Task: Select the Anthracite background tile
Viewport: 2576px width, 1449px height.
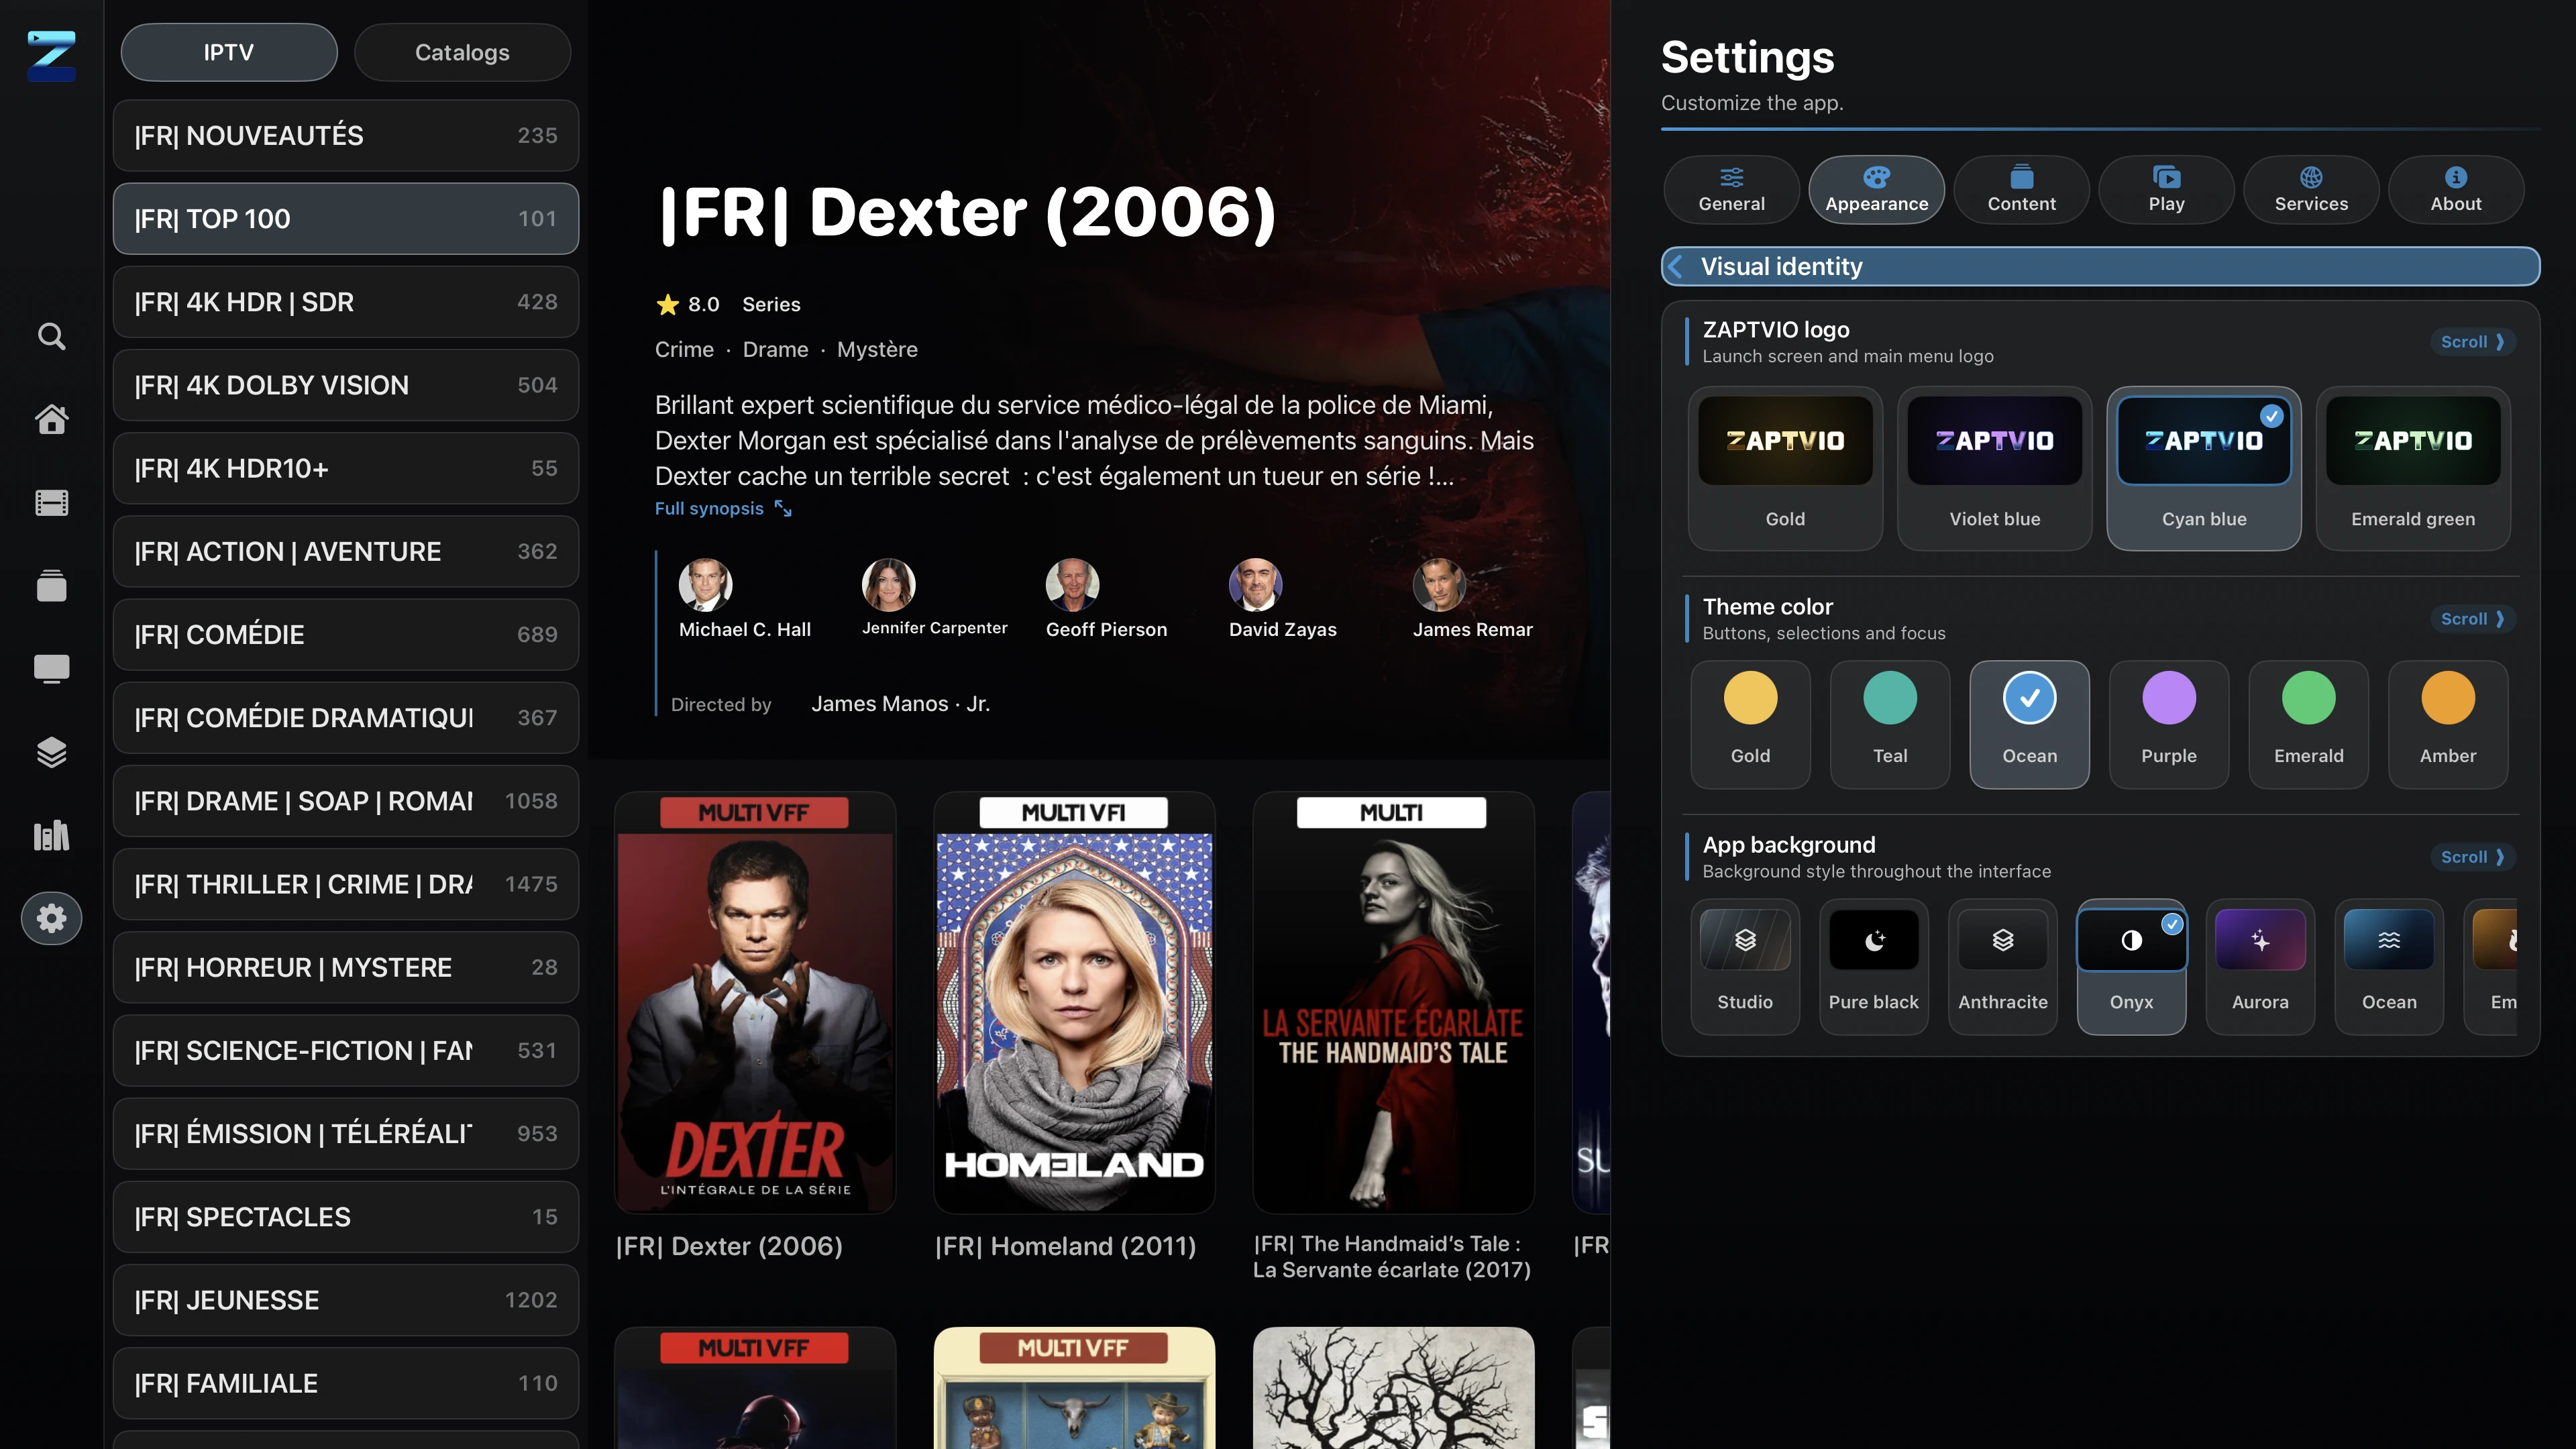Action: click(x=2003, y=966)
